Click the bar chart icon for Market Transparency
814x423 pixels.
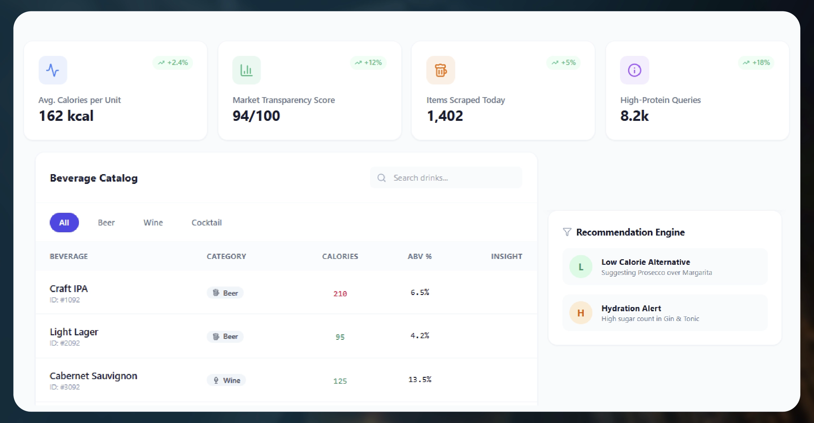(x=246, y=70)
